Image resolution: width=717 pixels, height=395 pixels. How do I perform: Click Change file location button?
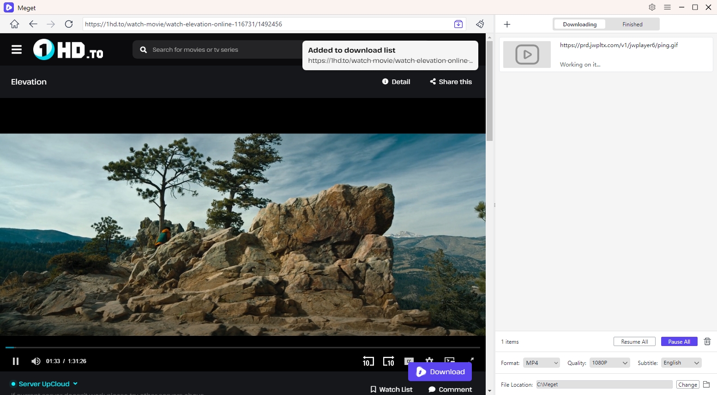tap(687, 384)
